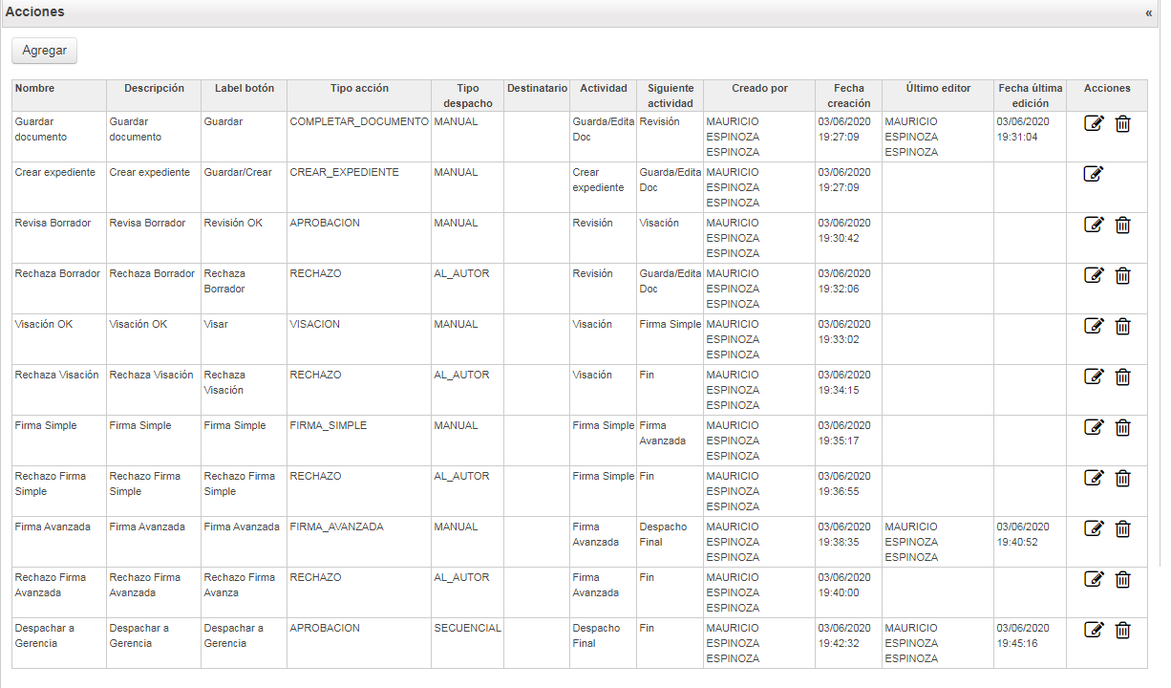Edit the Visación OK action
The width and height of the screenshot is (1171, 688).
tap(1095, 326)
